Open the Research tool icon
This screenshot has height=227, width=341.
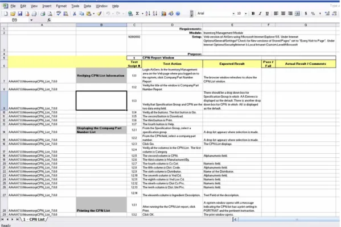click(x=65, y=14)
